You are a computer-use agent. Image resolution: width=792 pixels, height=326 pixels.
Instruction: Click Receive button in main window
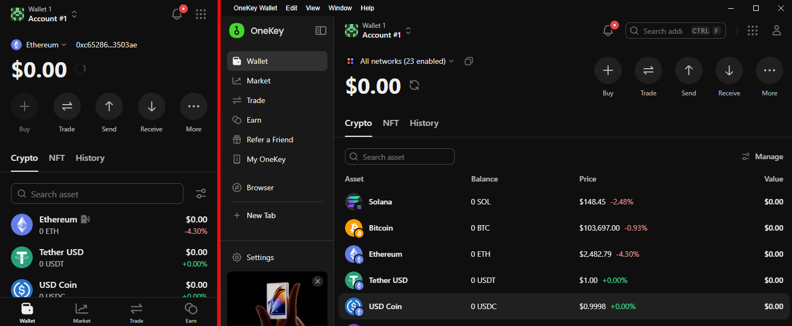tap(729, 70)
